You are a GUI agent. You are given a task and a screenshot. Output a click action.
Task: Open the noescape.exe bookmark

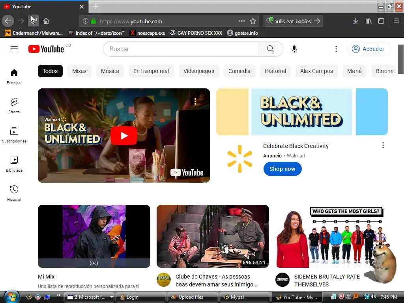(148, 33)
